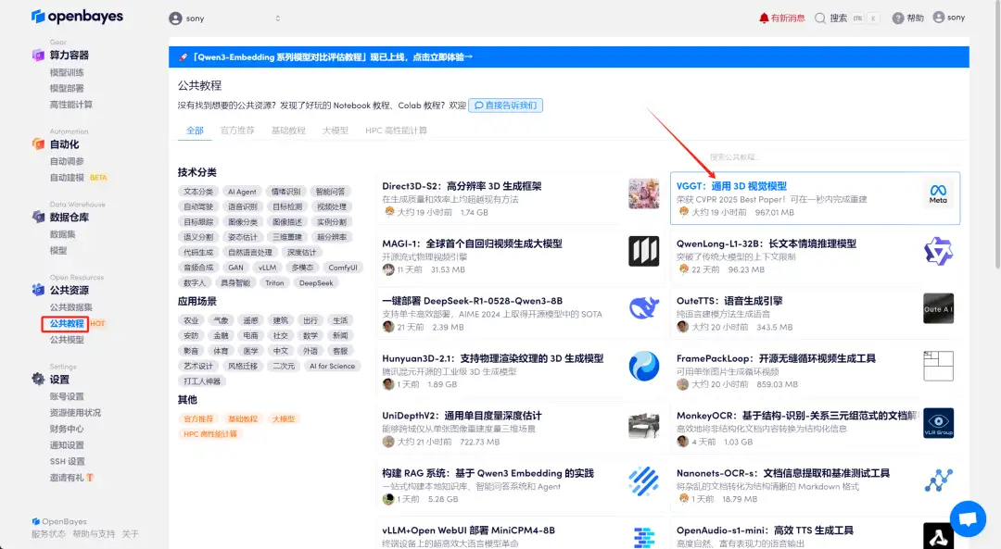The height and width of the screenshot is (549, 1001).
Task: Filter by the vLLM tag
Action: coord(268,268)
